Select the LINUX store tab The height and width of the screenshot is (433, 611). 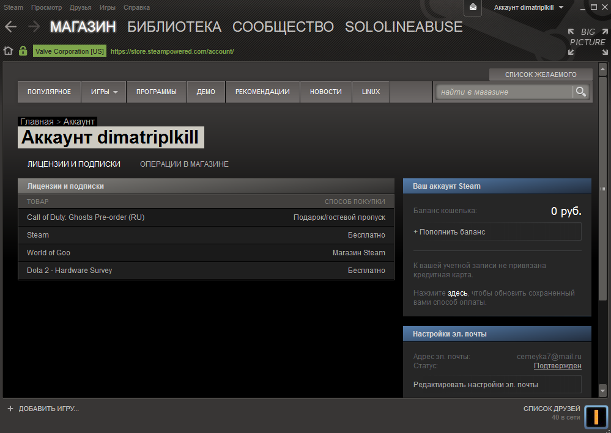pos(371,92)
